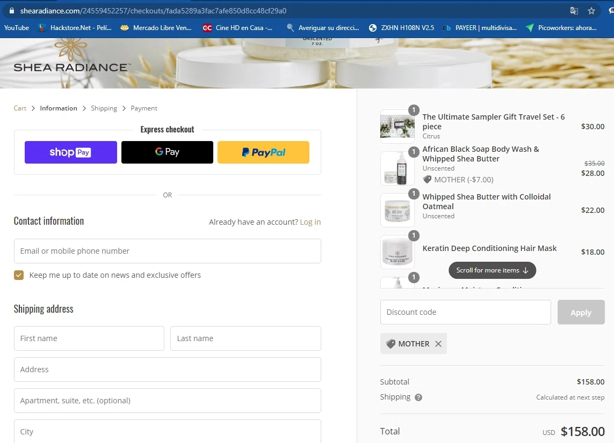Screen dimensions: 614x443
Task: Click Keratin Deep Conditioning Hair Mask thumbnail
Action: pyautogui.click(x=398, y=252)
